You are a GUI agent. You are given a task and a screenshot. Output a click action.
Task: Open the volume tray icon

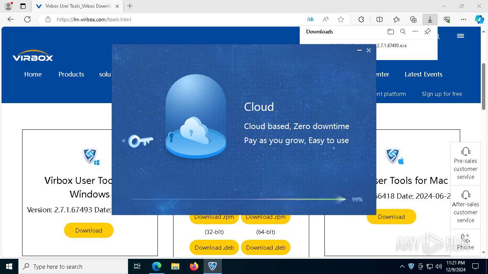439,266
